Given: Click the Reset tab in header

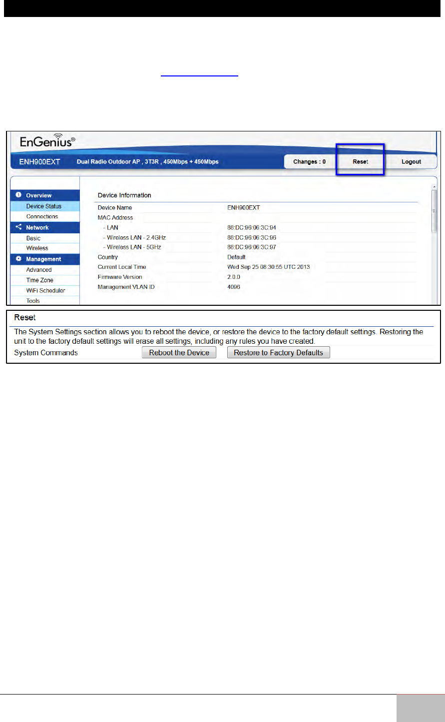Looking at the screenshot, I should 360,162.
